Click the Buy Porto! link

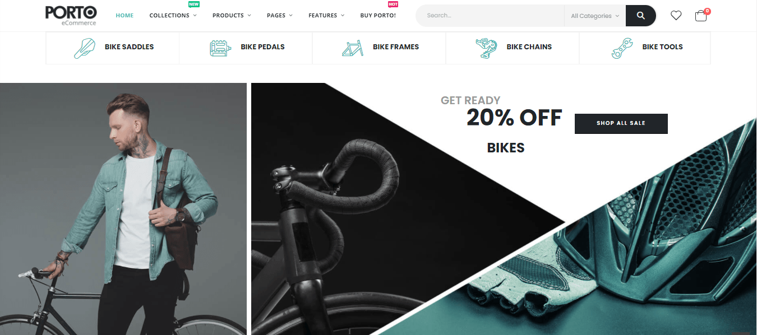[x=378, y=15]
